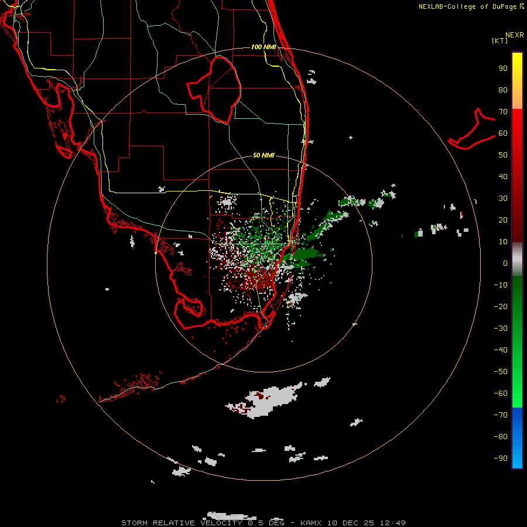This screenshot has width=527, height=527.
Task: Click the blue bottom segment of color bar
Action: tap(517, 438)
